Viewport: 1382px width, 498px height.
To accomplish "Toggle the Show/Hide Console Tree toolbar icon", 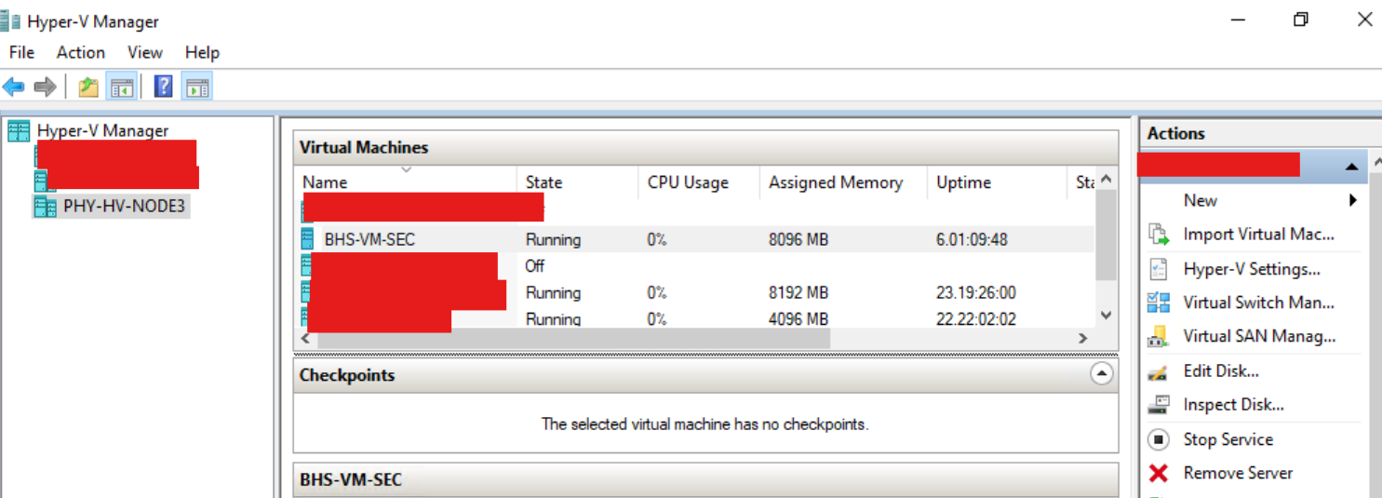I will pos(121,87).
